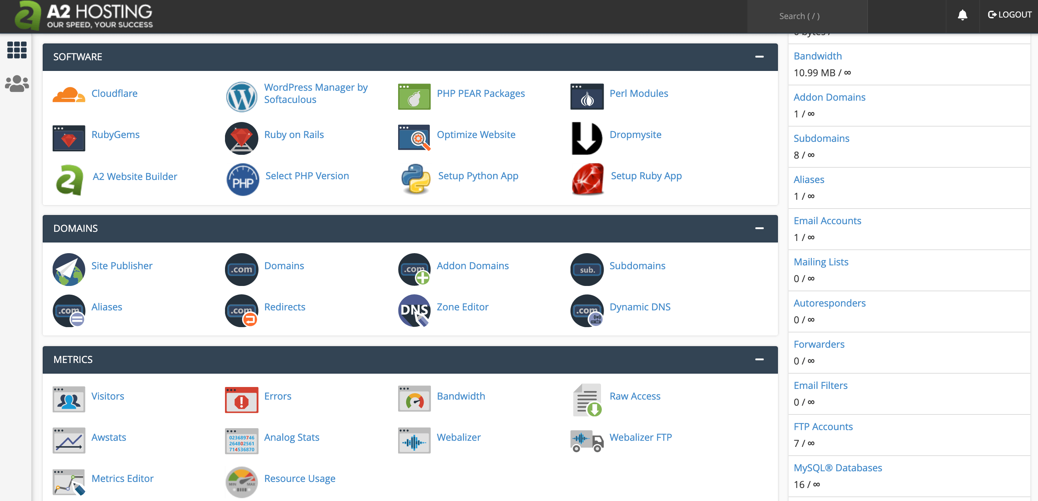Viewport: 1038px width, 501px height.
Task: Open the MySQL Databases statistics link
Action: (837, 467)
